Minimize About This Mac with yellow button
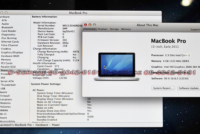Image resolution: width=200 pixels, height=134 pixels. point(90,25)
